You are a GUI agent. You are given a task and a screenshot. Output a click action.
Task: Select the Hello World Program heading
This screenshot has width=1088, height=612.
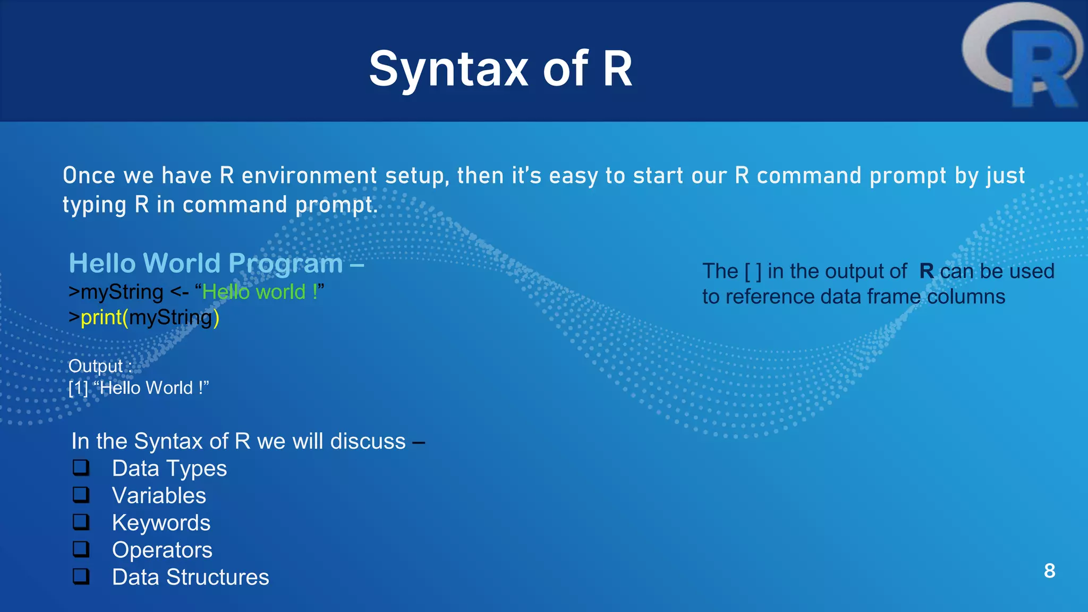pyautogui.click(x=216, y=263)
